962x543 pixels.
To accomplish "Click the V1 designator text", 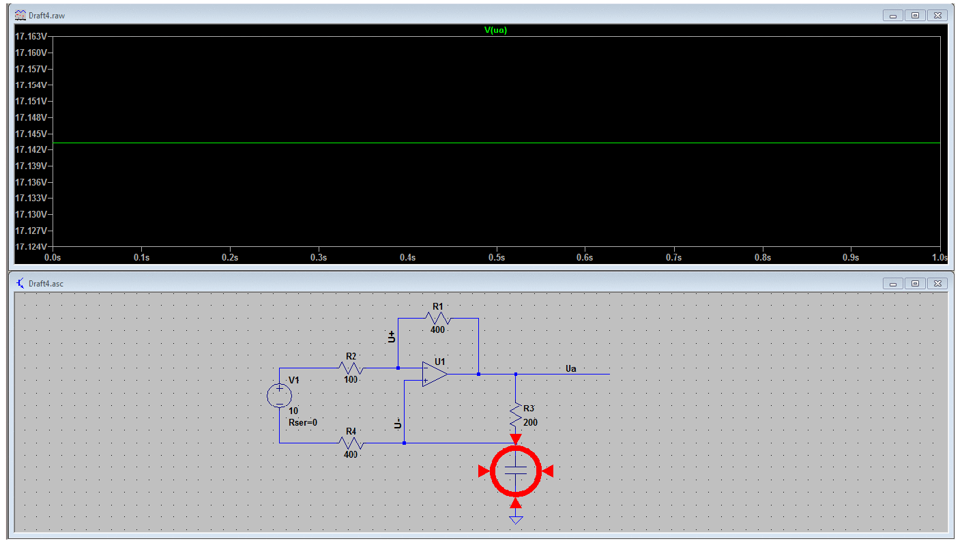I will pyautogui.click(x=294, y=380).
